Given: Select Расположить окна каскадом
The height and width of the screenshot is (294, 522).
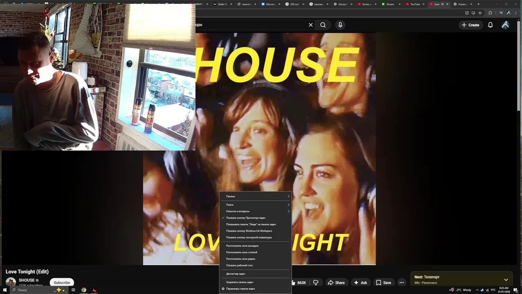Looking at the screenshot, I should click(x=256, y=246).
